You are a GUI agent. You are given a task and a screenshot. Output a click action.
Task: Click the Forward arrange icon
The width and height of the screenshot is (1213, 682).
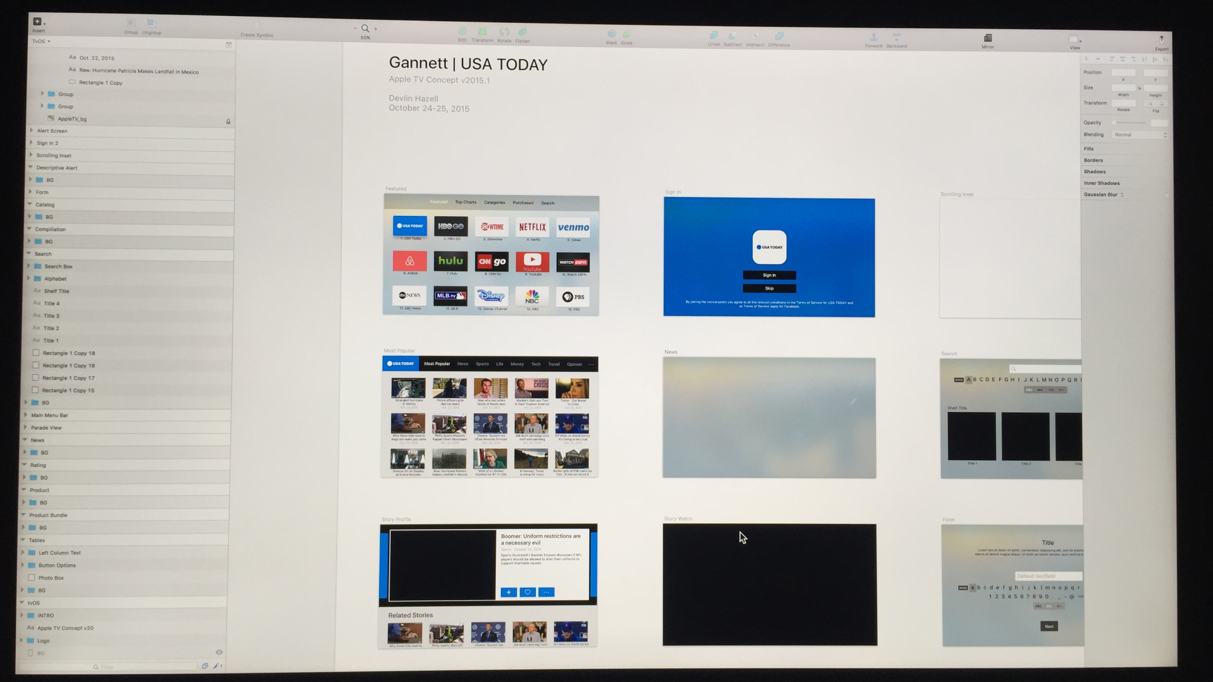(x=873, y=37)
